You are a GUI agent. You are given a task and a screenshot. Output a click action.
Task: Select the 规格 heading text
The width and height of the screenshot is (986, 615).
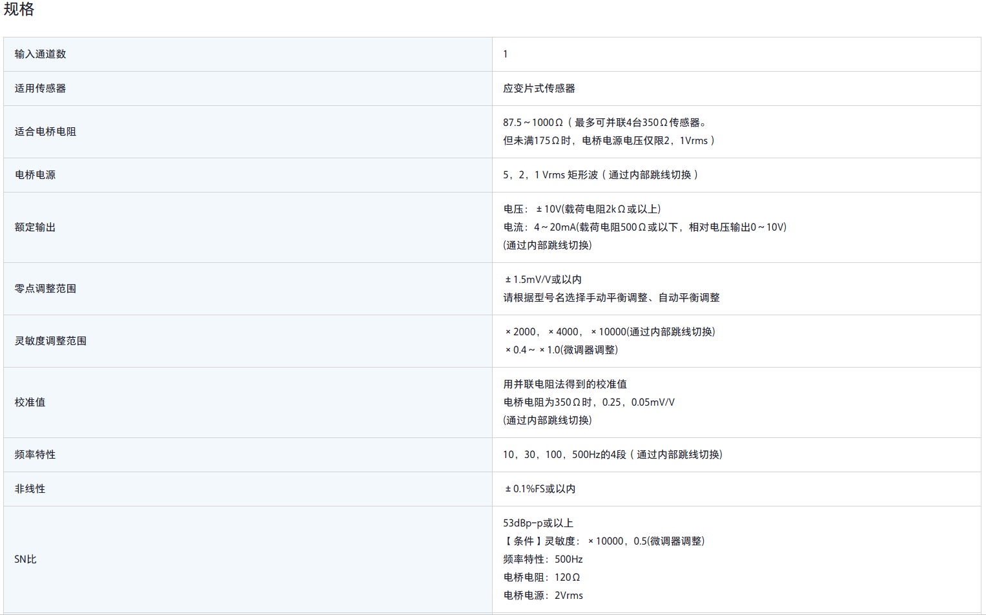tap(19, 9)
